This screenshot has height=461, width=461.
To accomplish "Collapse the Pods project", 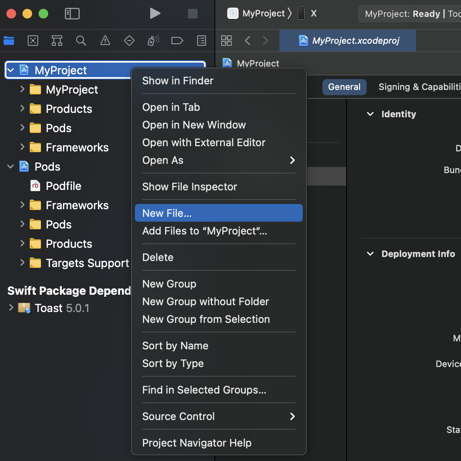I will tap(10, 167).
